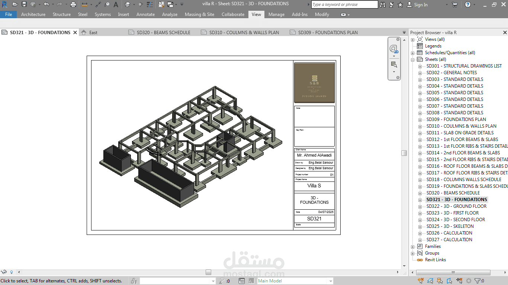Toggle Select Pinned Elements in the status bar
Image resolution: width=508 pixels, height=285 pixels.
click(x=440, y=281)
